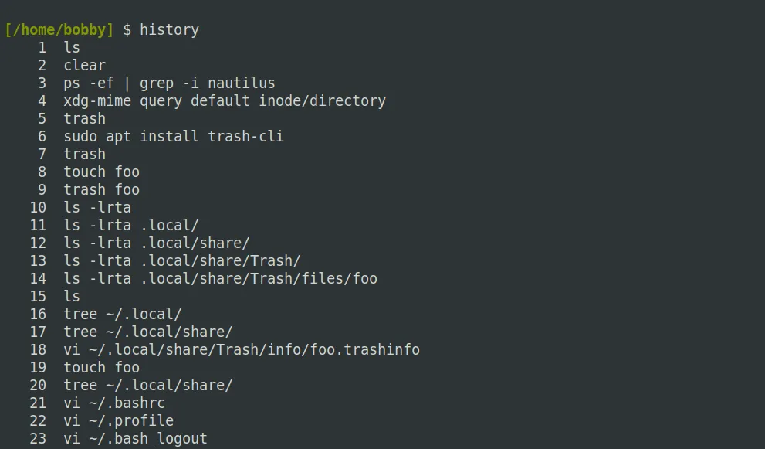Click the trash command on line 7
The width and height of the screenshot is (765, 449).
[x=84, y=155]
